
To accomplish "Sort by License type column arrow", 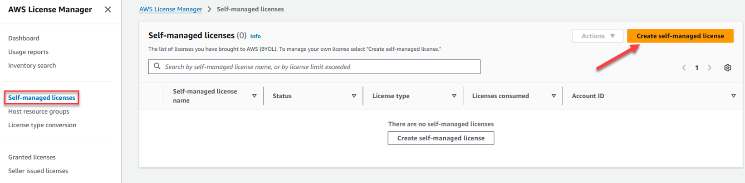I will pyautogui.click(x=454, y=96).
